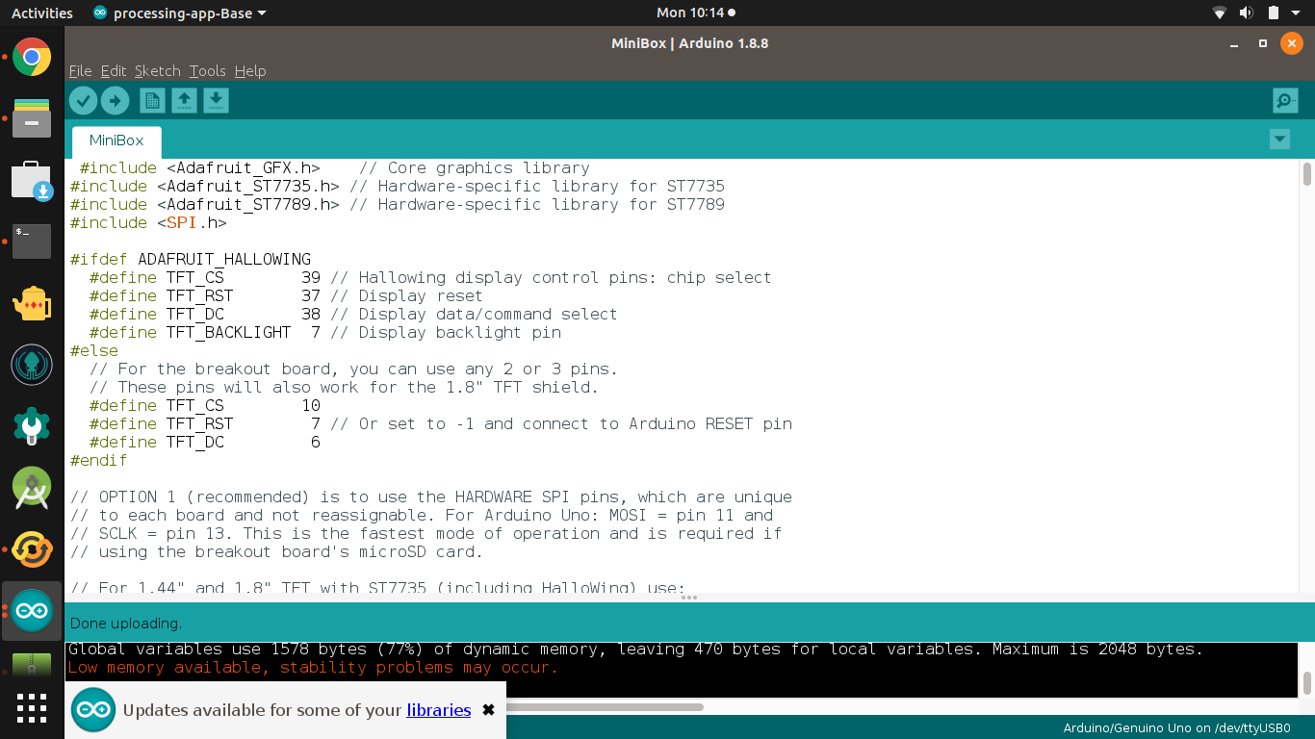This screenshot has width=1315, height=739.
Task: Click the 'Low memory available' warning line
Action: pos(313,667)
